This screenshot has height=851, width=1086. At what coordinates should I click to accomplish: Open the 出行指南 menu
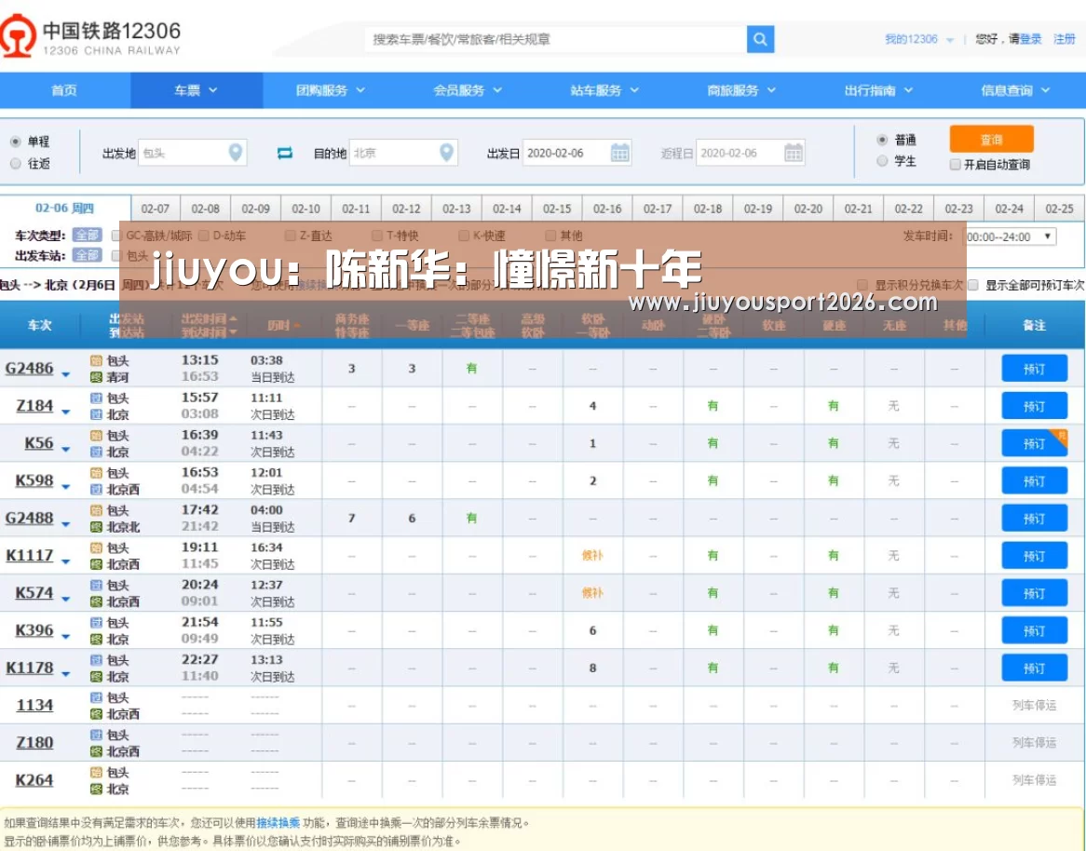878,90
